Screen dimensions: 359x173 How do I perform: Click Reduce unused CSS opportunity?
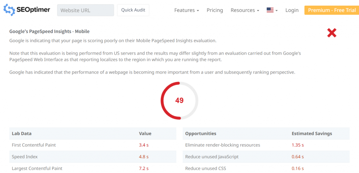point(205,168)
